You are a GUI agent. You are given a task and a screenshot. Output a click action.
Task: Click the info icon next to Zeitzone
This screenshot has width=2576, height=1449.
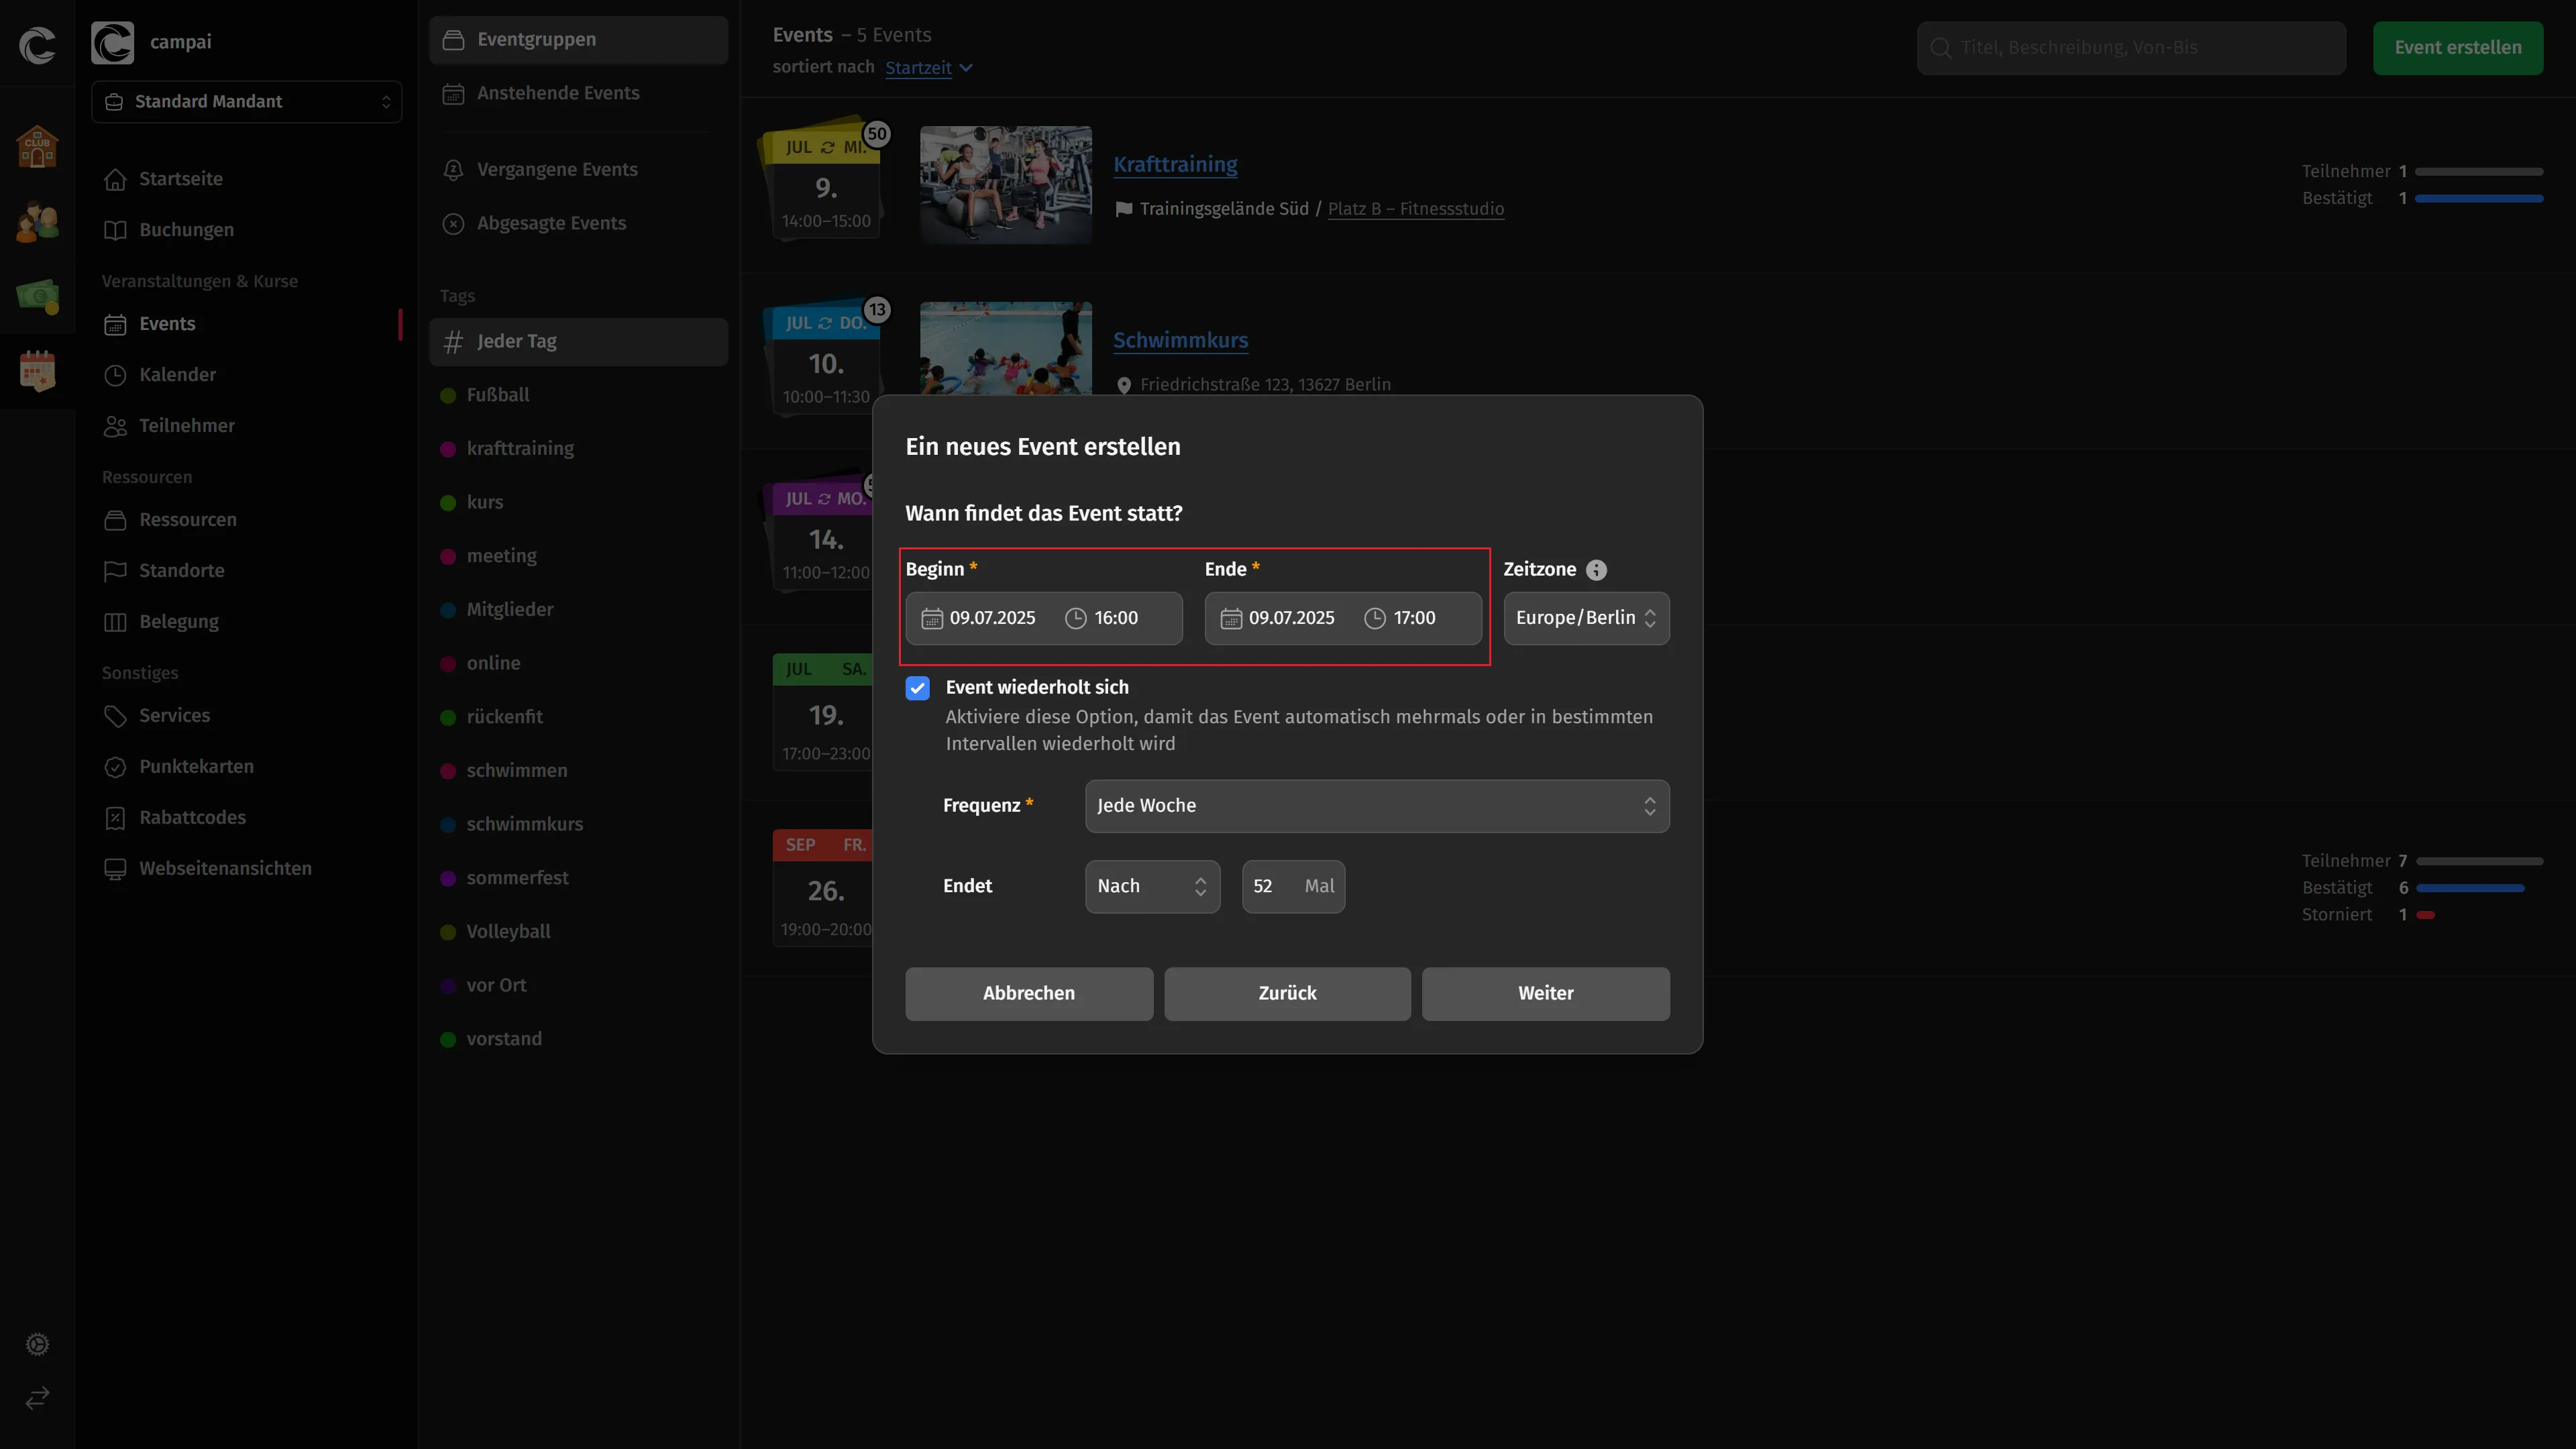pos(1596,570)
